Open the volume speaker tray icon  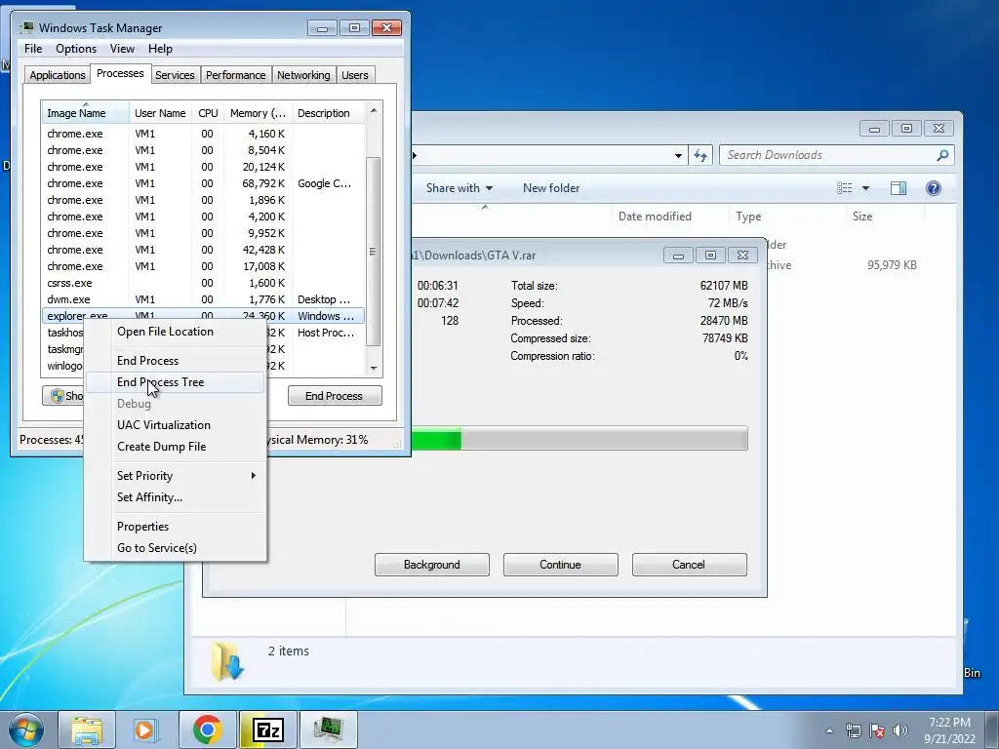pyautogui.click(x=900, y=730)
